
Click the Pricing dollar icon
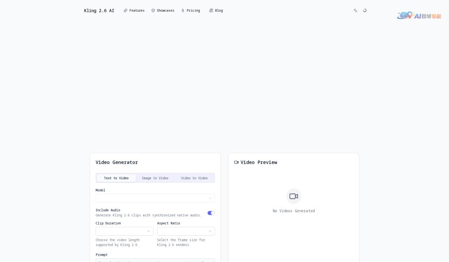[183, 10]
